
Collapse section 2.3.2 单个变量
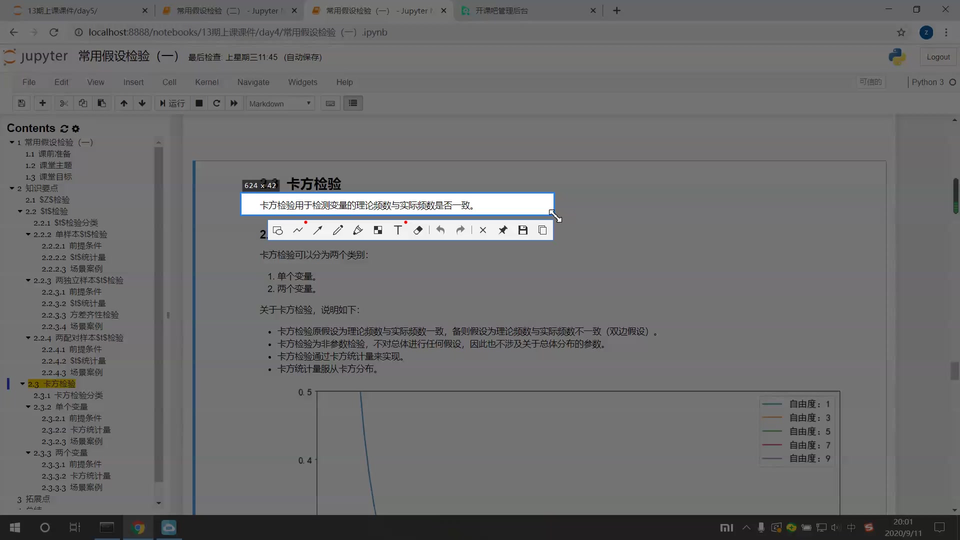click(x=28, y=407)
